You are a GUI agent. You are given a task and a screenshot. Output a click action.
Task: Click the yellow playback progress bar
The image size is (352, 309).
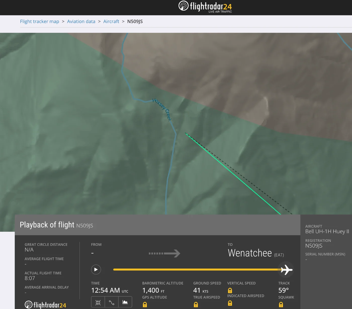click(196, 269)
